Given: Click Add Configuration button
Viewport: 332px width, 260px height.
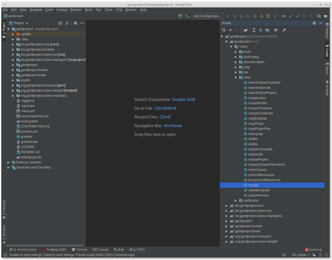Looking at the screenshot, I should 208,16.
